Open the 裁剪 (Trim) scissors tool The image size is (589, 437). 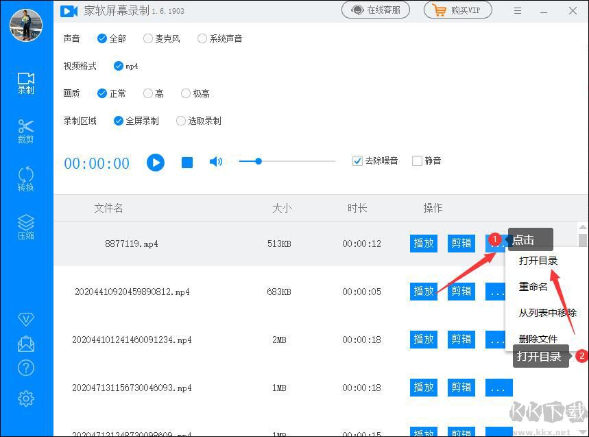point(26,130)
